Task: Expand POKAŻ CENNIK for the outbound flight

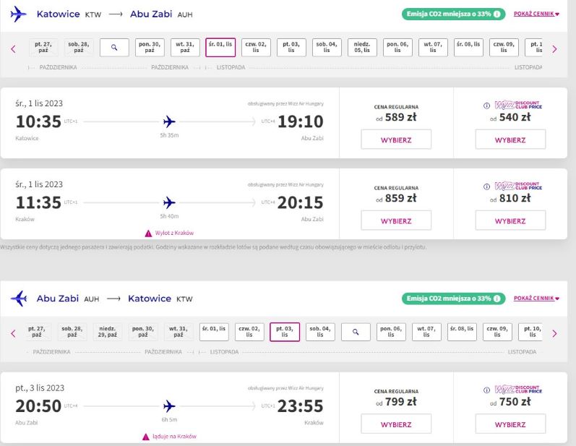Action: tap(536, 14)
